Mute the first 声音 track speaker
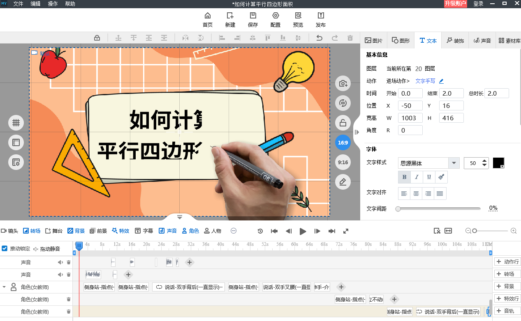 tap(60, 262)
